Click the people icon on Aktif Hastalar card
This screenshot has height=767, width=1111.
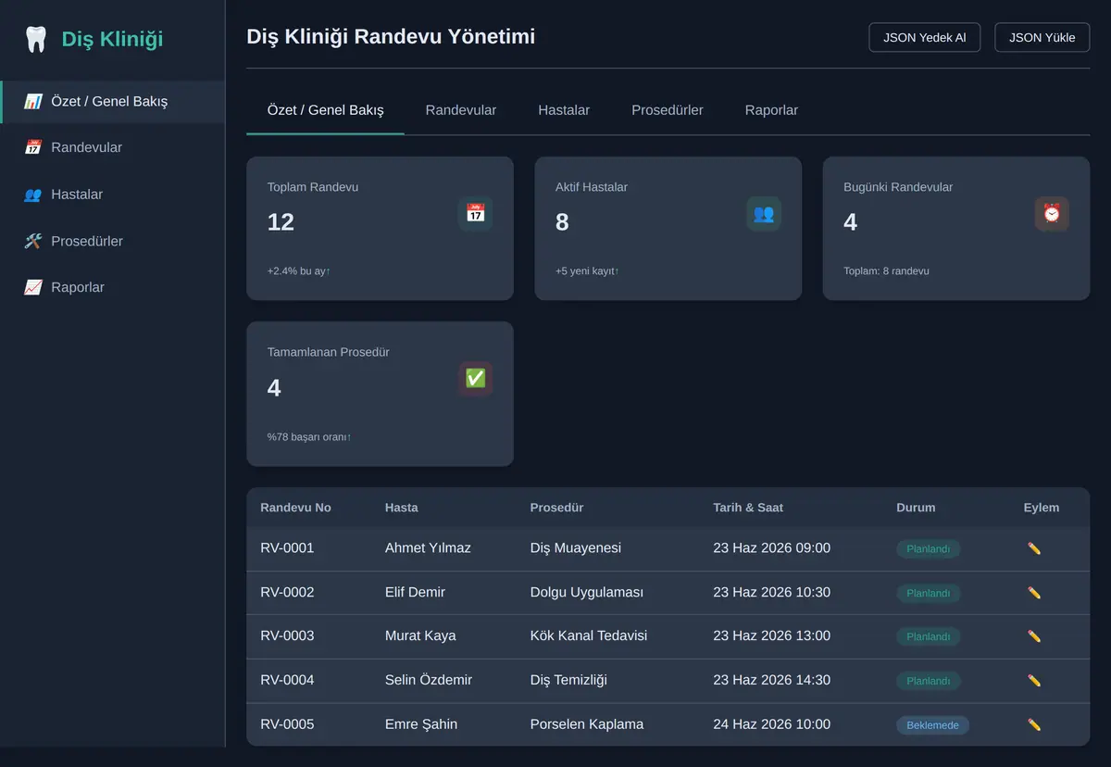764,213
